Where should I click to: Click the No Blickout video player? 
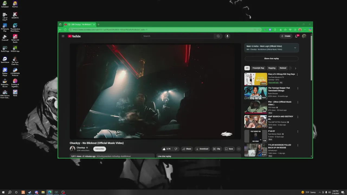pos(155,91)
